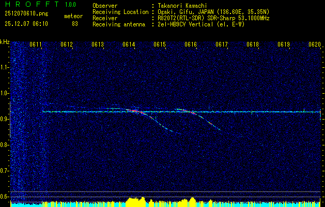
Task: Click the 1.0 kHz frequency label
Action: coord(5,93)
